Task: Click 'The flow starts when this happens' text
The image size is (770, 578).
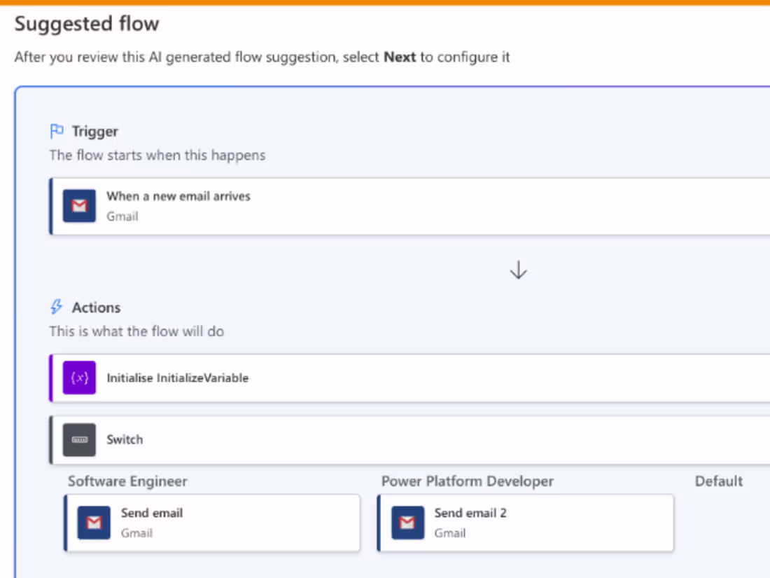Action: 157,155
